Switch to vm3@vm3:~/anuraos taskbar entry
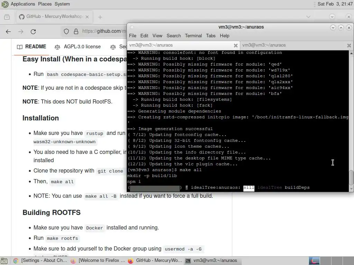 coord(212,261)
